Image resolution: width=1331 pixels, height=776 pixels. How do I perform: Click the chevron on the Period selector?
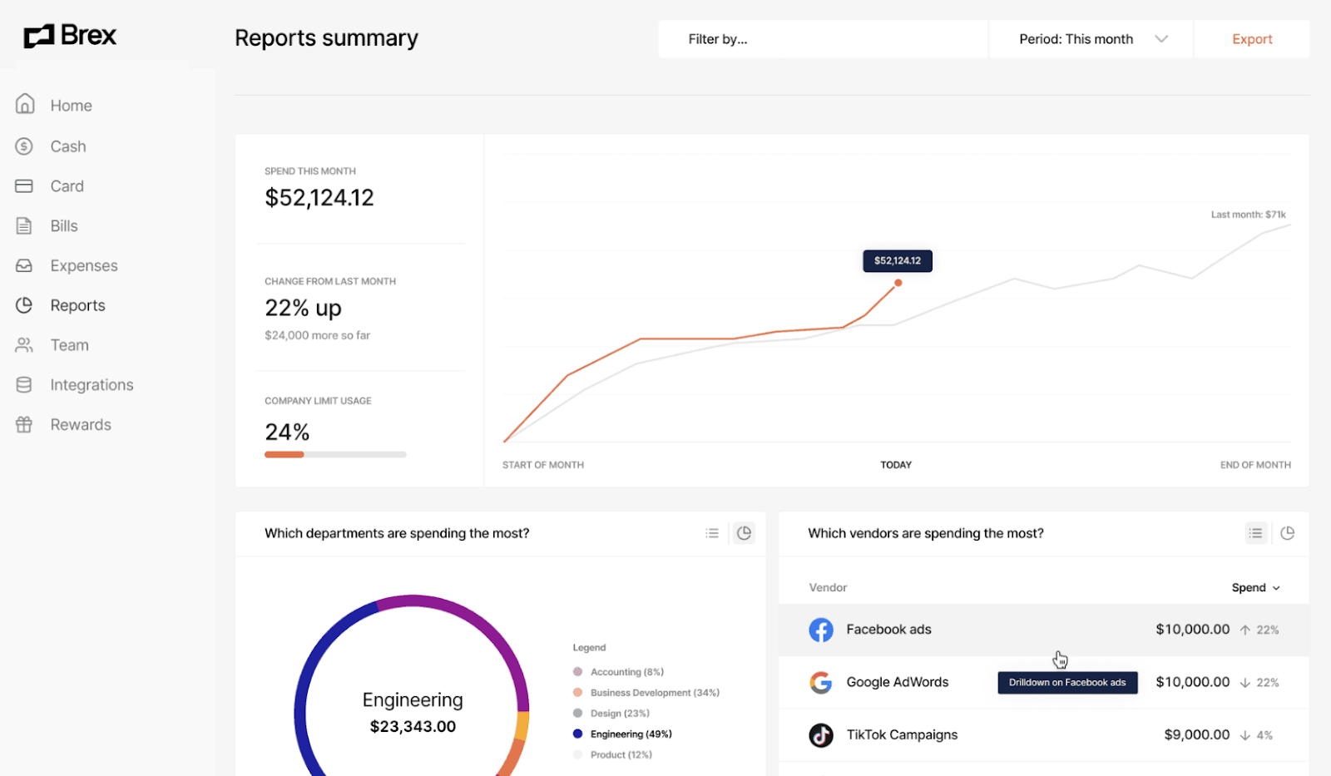tap(1162, 39)
